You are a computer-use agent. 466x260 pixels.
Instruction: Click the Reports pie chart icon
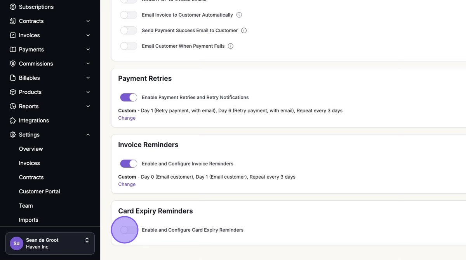tap(13, 106)
